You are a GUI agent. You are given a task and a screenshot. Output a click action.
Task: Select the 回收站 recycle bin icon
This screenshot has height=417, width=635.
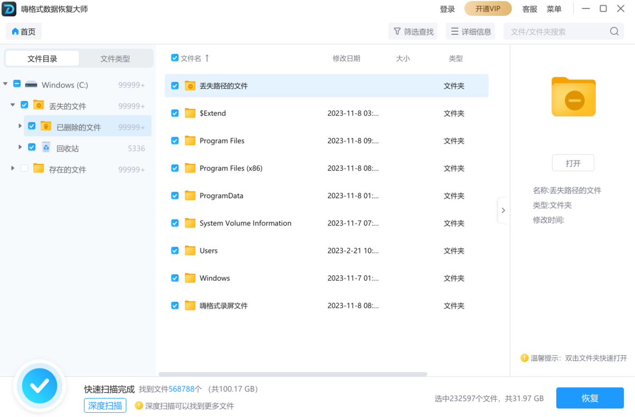pos(46,147)
